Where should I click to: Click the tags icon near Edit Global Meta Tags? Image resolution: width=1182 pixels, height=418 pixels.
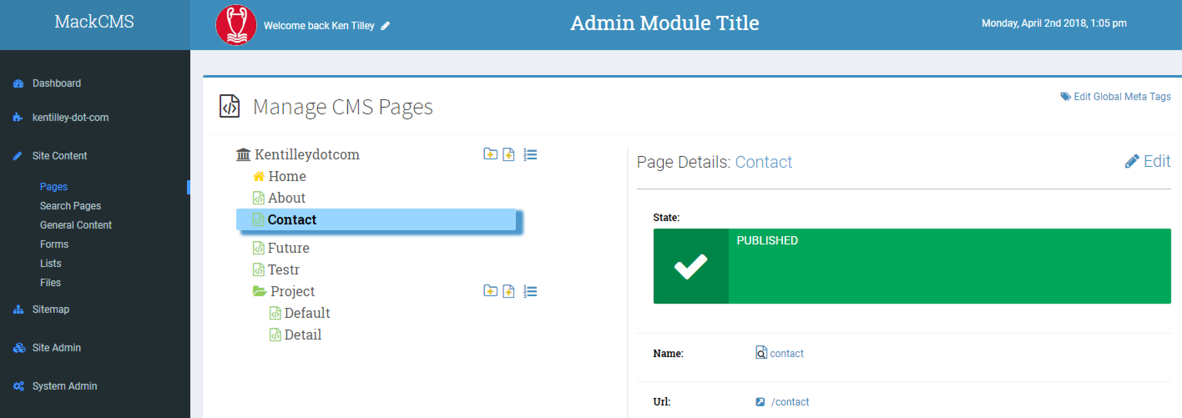click(x=1066, y=96)
